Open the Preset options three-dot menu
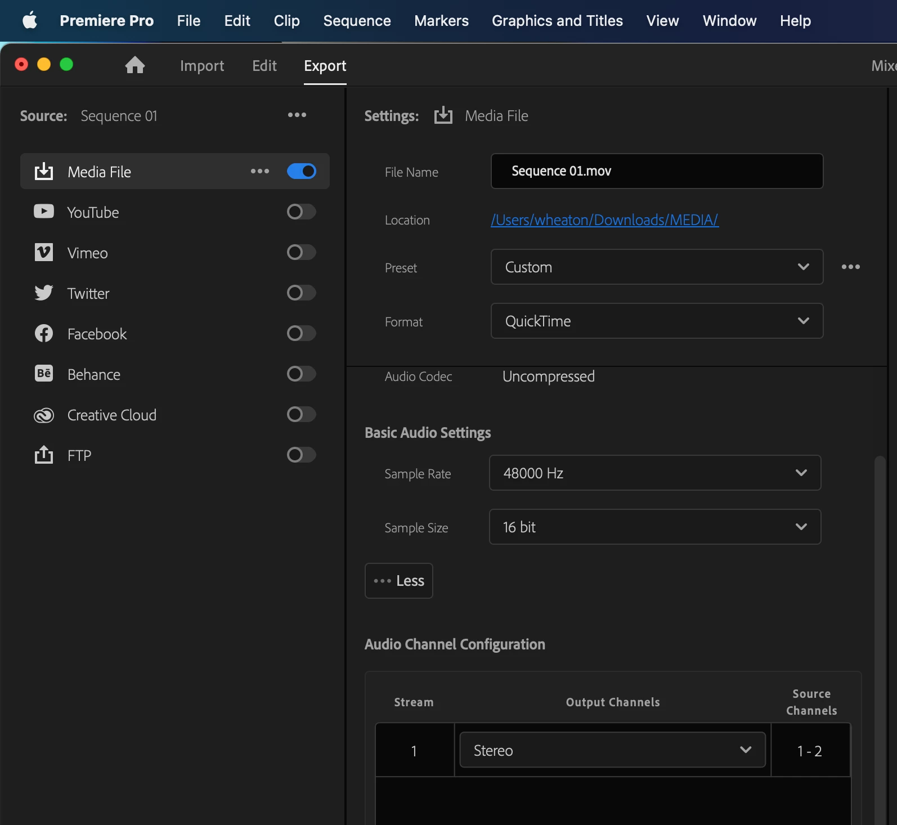This screenshot has width=897, height=825. [851, 267]
